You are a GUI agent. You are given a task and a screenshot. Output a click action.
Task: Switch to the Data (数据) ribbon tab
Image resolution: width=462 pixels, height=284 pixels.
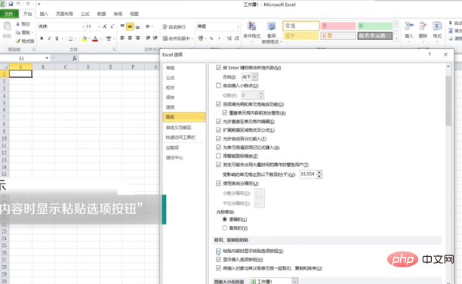[x=102, y=14]
